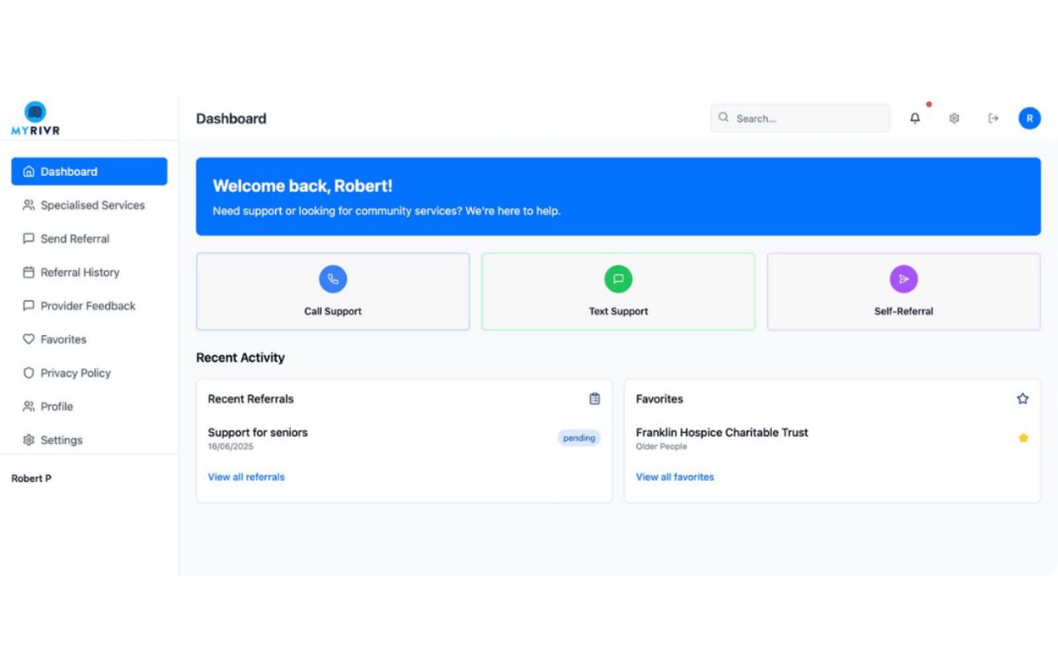The height and width of the screenshot is (671, 1058).
Task: Click the View all favorites link
Action: click(675, 477)
